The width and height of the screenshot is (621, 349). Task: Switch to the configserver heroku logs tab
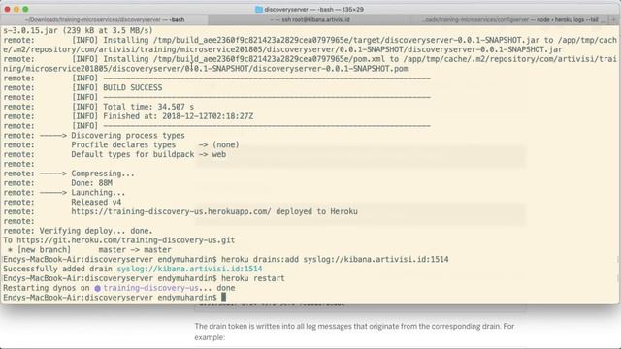509,19
